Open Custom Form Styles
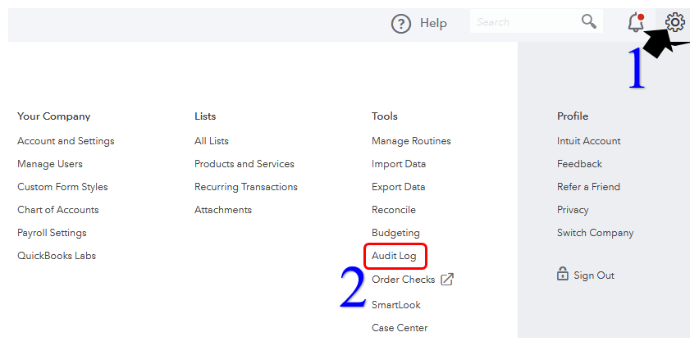 pos(62,187)
